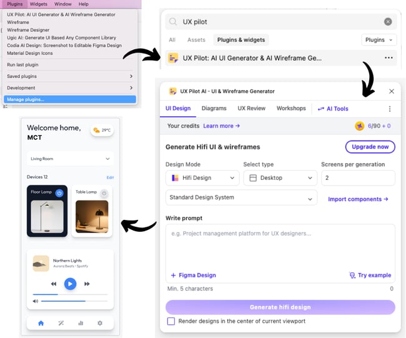Choose Material Design Icons plugin

point(30,53)
